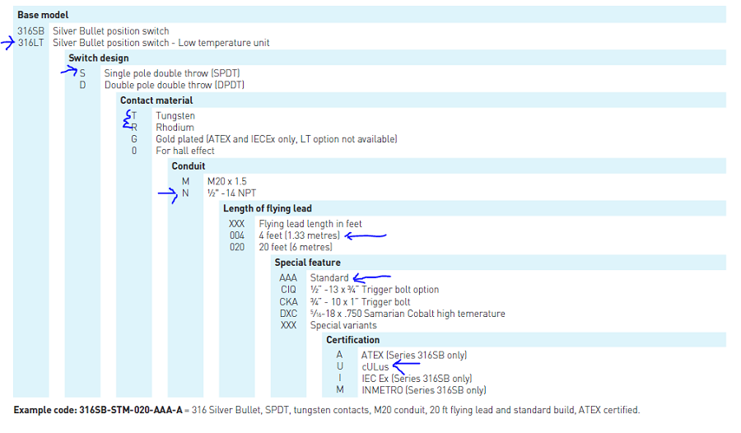Click the N conduit code
This screenshot has height=433, width=741.
[185, 193]
